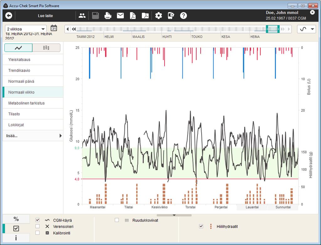Image resolution: width=321 pixels, height=245 pixels.
Task: Click the 9,0 upper target value
Action: 77,148
